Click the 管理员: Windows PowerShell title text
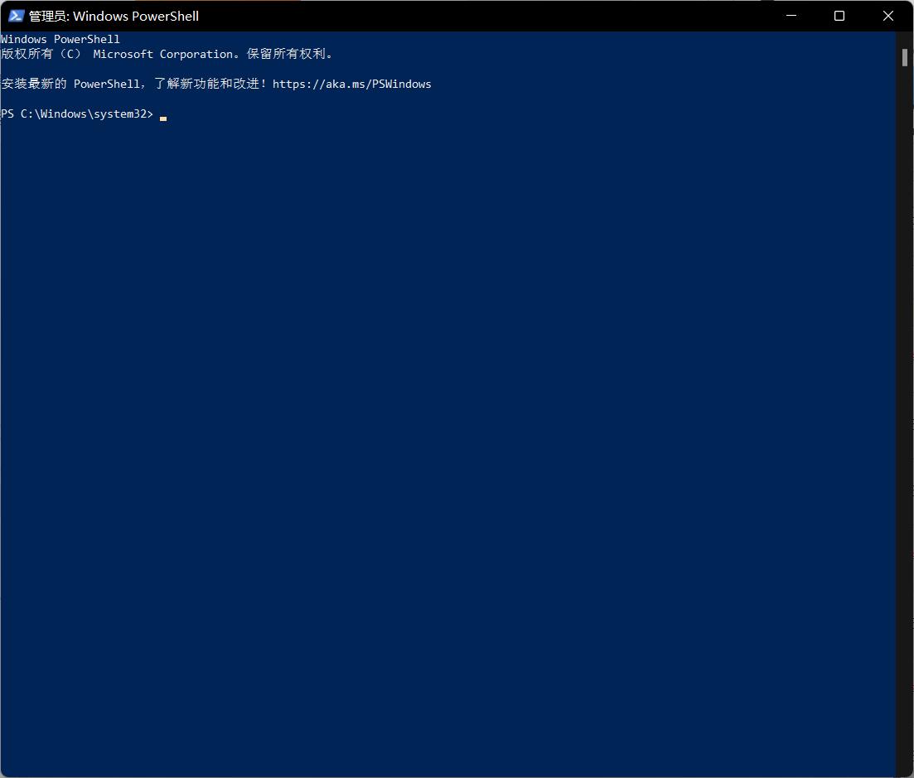Screen dimensions: 914x778 (x=114, y=17)
